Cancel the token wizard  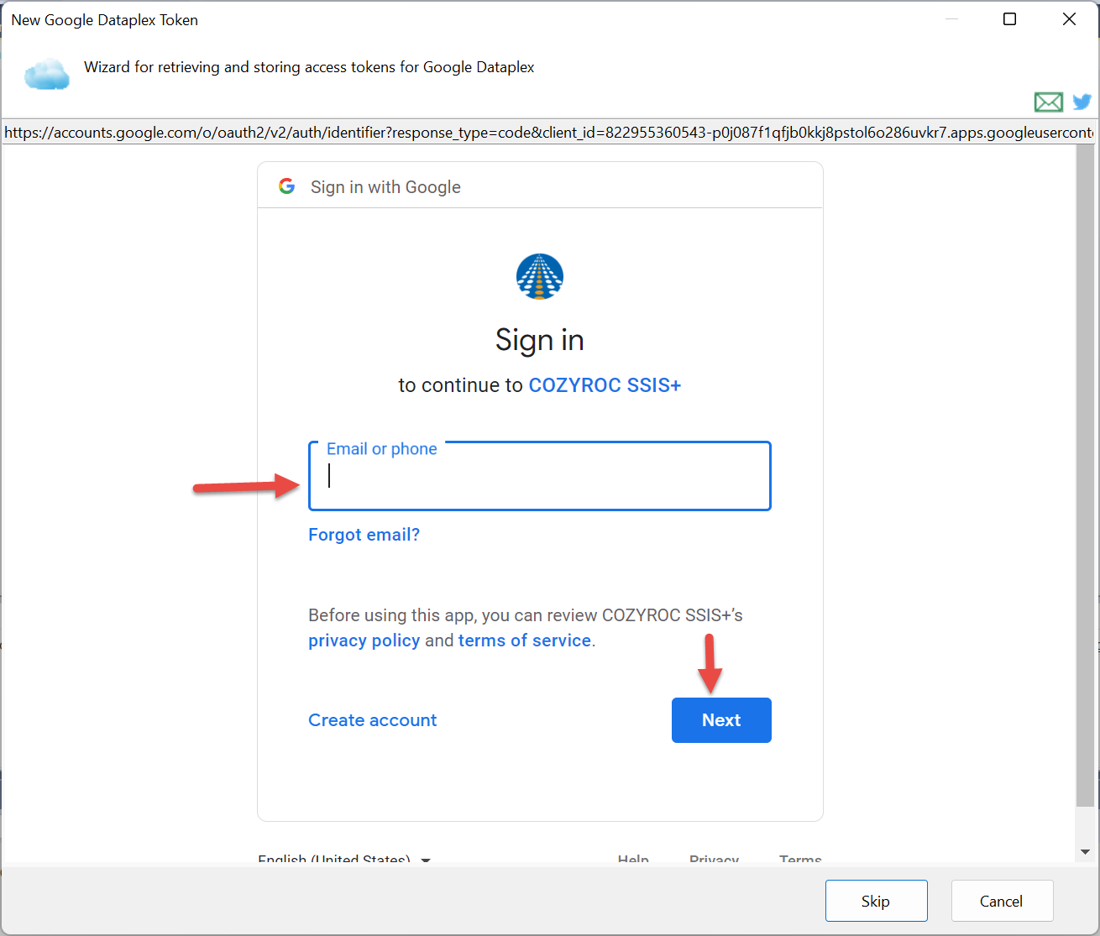[x=1002, y=901]
